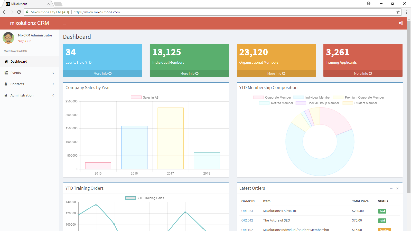Click the 2016 sales bar

(x=134, y=147)
